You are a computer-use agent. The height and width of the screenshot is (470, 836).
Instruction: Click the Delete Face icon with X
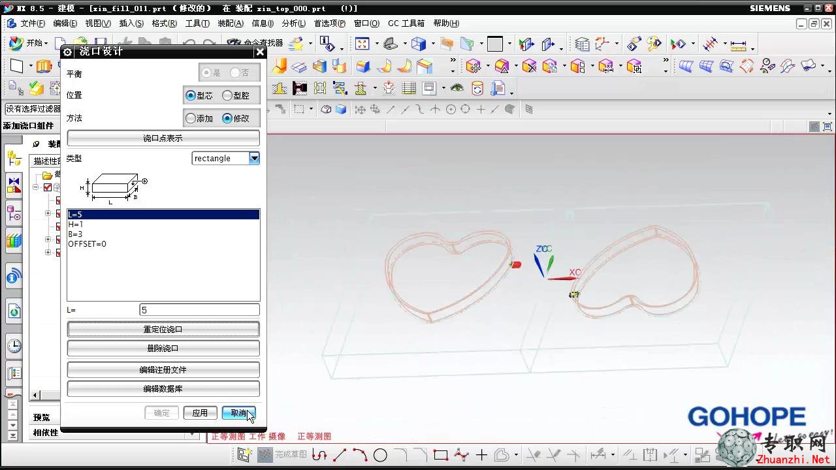click(529, 66)
